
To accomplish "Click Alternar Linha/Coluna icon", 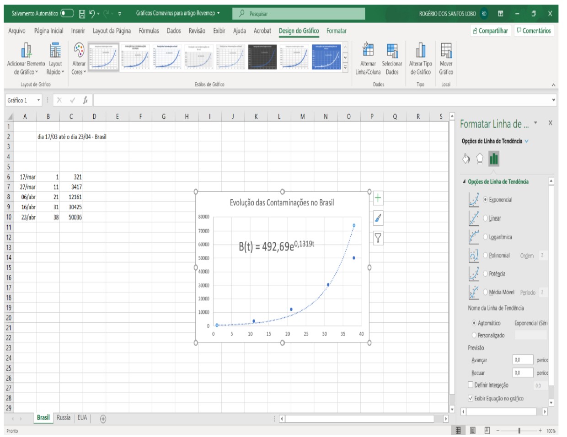I will tap(368, 49).
